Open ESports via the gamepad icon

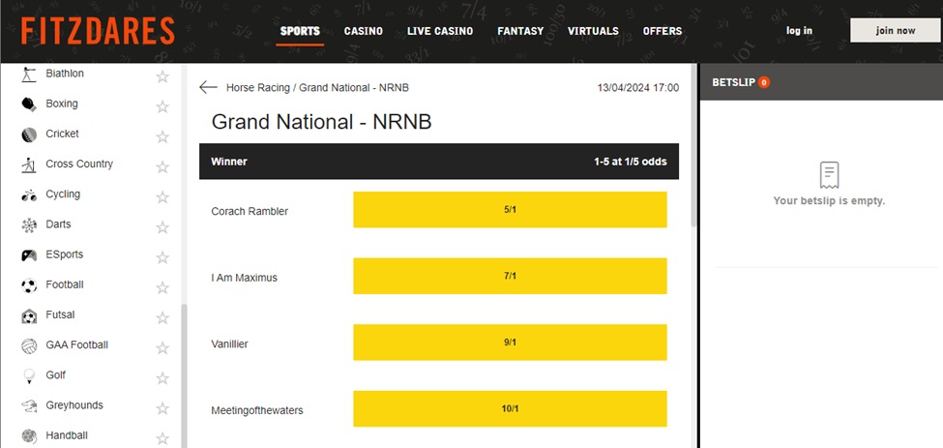click(x=29, y=254)
